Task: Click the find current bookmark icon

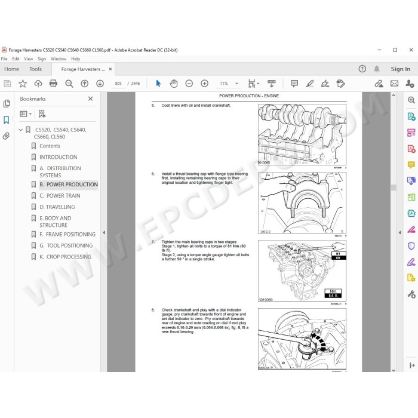Action: (42, 114)
